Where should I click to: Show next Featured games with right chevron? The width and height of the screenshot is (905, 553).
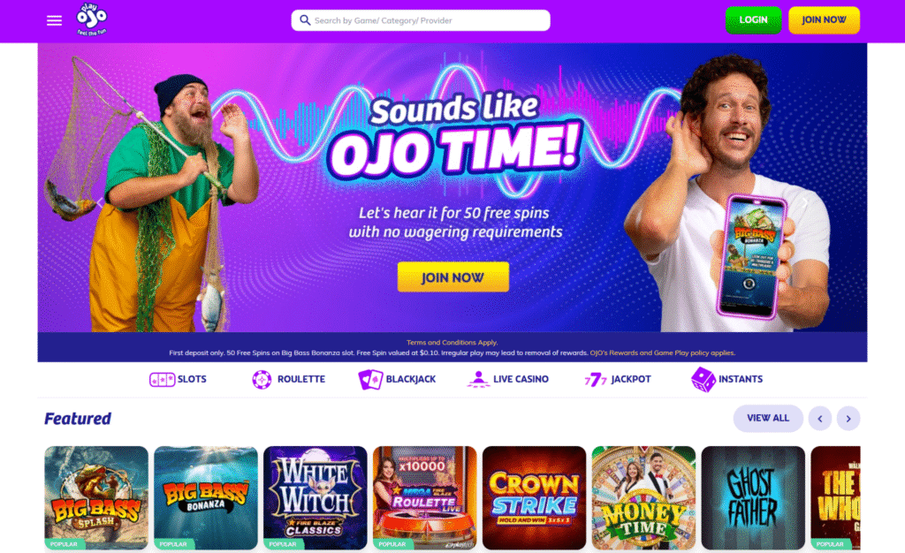pyautogui.click(x=848, y=419)
